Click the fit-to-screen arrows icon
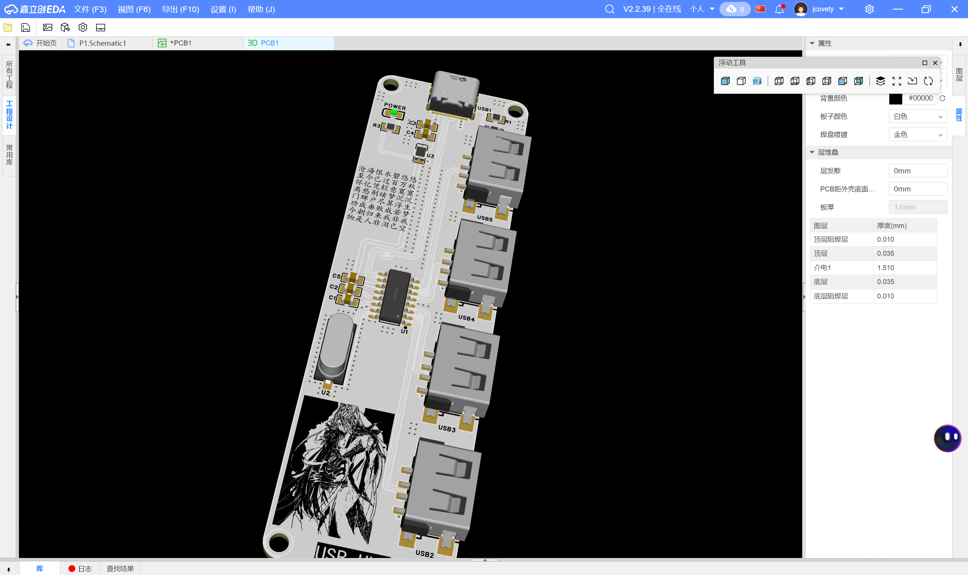968x575 pixels. tap(897, 81)
